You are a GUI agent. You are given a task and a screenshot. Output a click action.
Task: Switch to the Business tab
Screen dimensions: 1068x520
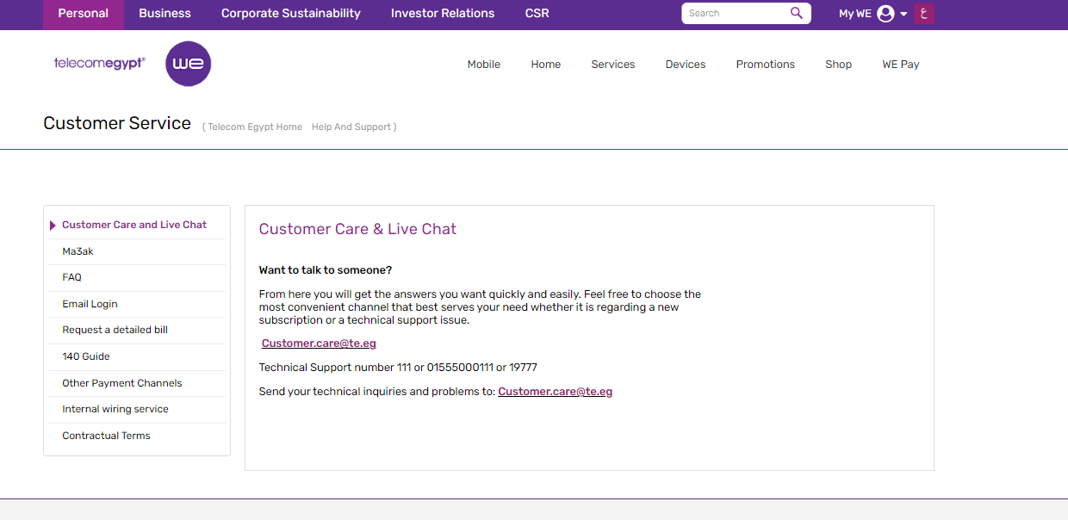coord(165,14)
